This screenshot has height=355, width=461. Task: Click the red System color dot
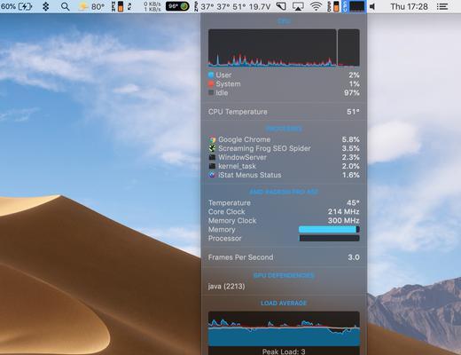tap(211, 83)
